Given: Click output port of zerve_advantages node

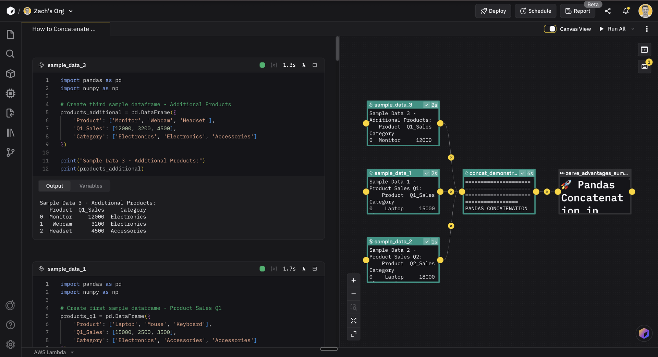Looking at the screenshot, I should [x=632, y=192].
